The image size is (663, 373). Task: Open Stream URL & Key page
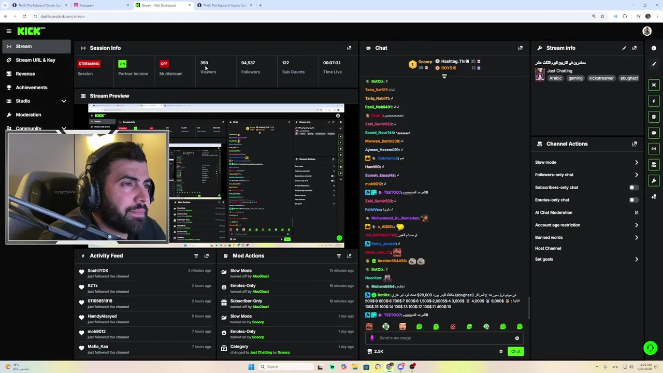35,60
